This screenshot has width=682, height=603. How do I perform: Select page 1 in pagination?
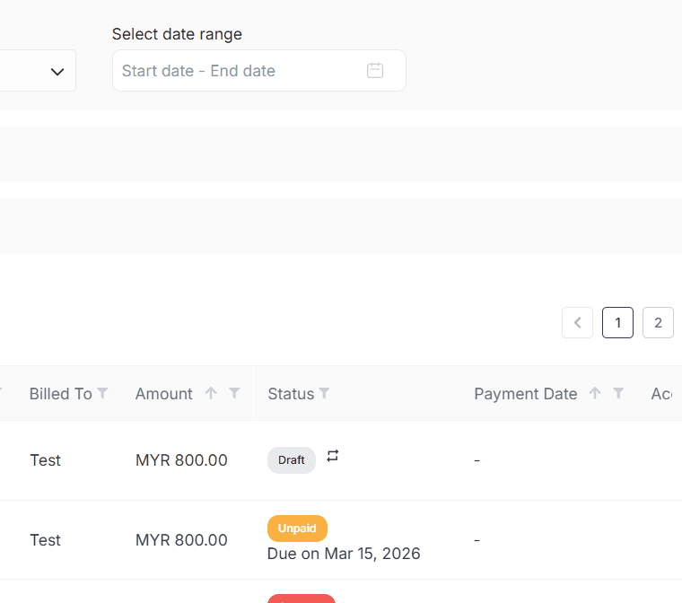click(617, 322)
